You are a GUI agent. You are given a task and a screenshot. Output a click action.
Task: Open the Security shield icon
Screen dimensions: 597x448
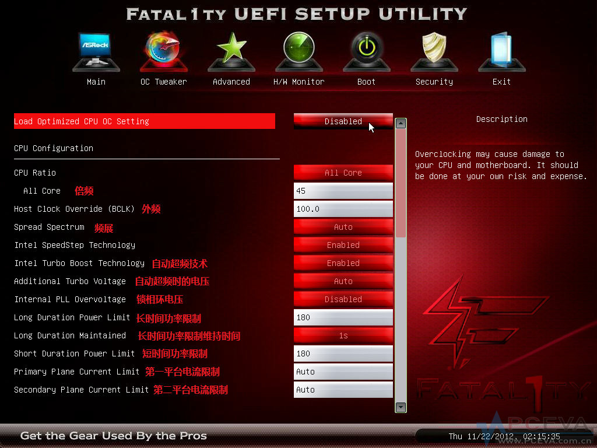pyautogui.click(x=434, y=52)
